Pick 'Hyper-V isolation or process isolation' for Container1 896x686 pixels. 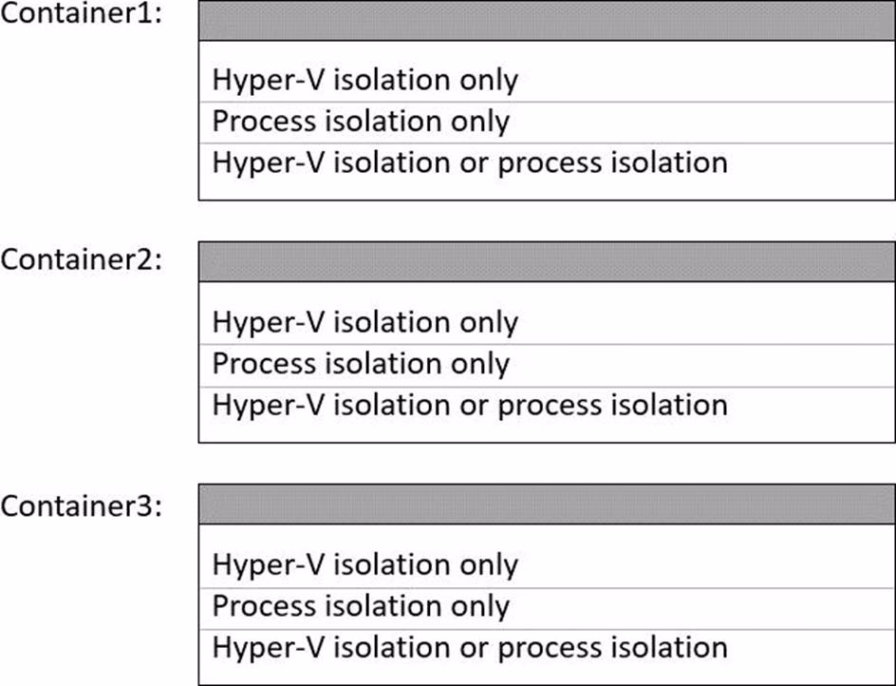(470, 162)
